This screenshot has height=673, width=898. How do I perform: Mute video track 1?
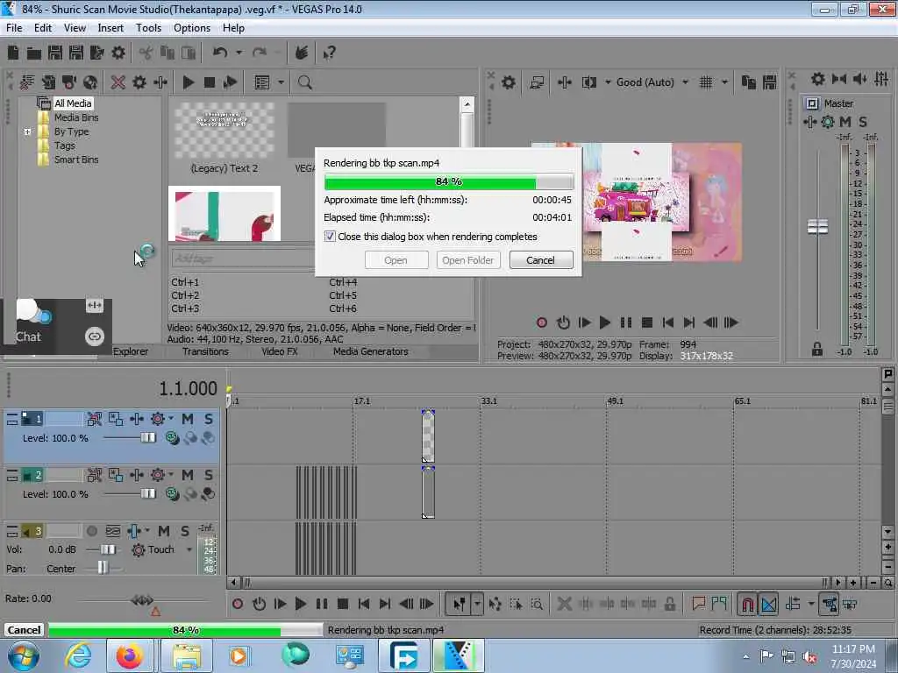[x=188, y=420]
